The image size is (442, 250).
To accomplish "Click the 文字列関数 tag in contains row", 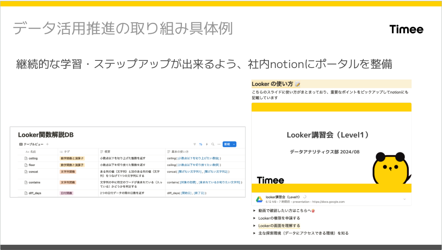I will [x=68, y=182].
